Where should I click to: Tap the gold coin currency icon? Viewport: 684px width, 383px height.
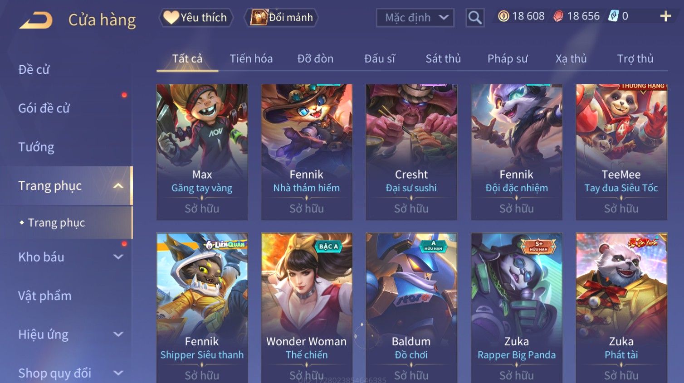[x=503, y=16]
